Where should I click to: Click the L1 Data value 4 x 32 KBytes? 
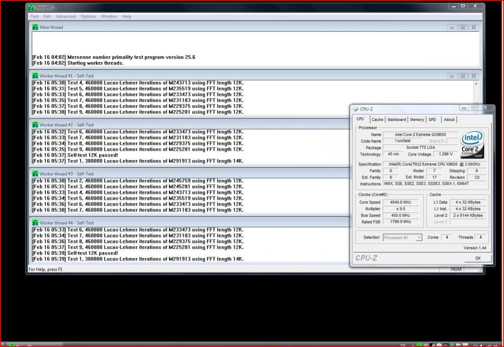click(468, 202)
